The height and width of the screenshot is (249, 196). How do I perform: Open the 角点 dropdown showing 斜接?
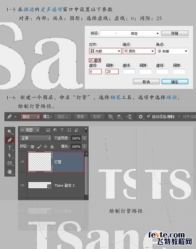[172, 51]
